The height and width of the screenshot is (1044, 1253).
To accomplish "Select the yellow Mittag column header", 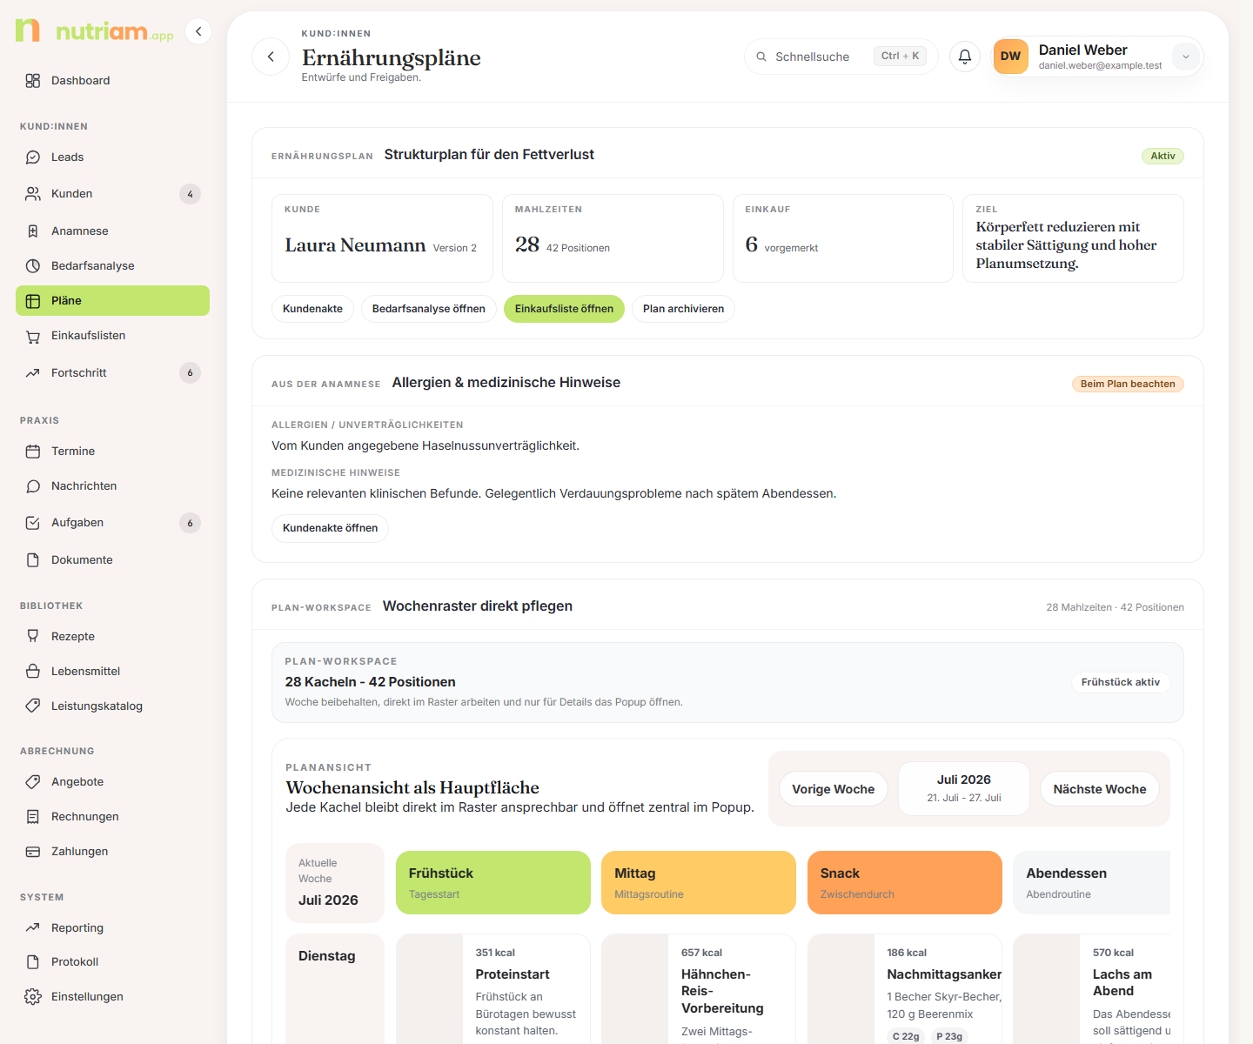I will click(699, 883).
